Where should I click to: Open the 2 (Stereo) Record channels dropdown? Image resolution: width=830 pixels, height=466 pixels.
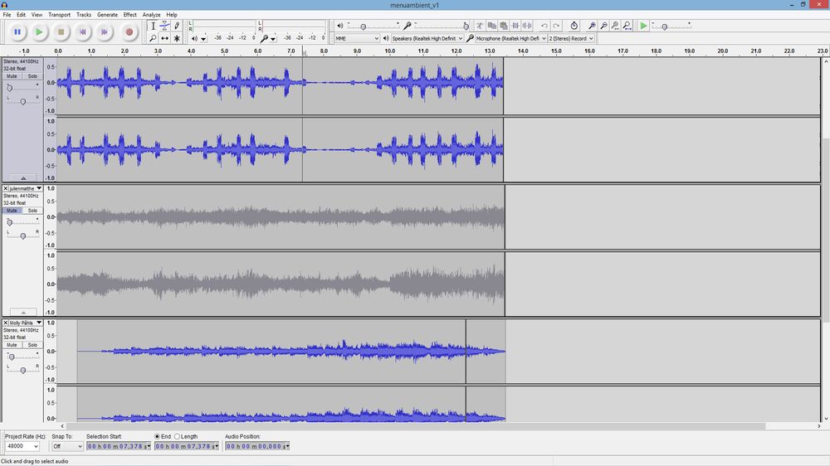[x=571, y=39]
